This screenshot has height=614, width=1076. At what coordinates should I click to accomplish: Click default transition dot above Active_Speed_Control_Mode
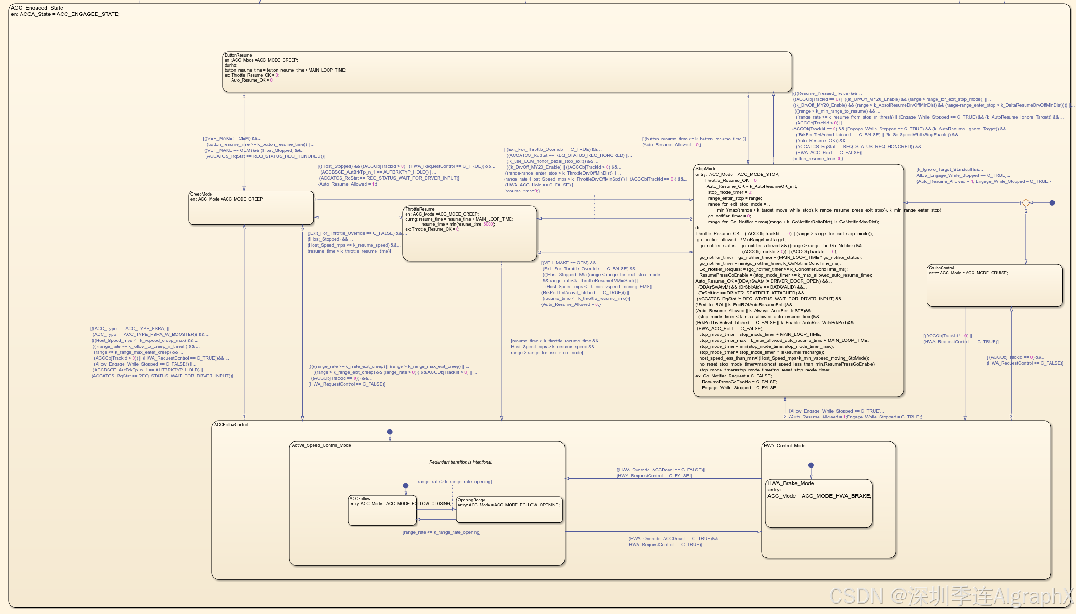(390, 432)
